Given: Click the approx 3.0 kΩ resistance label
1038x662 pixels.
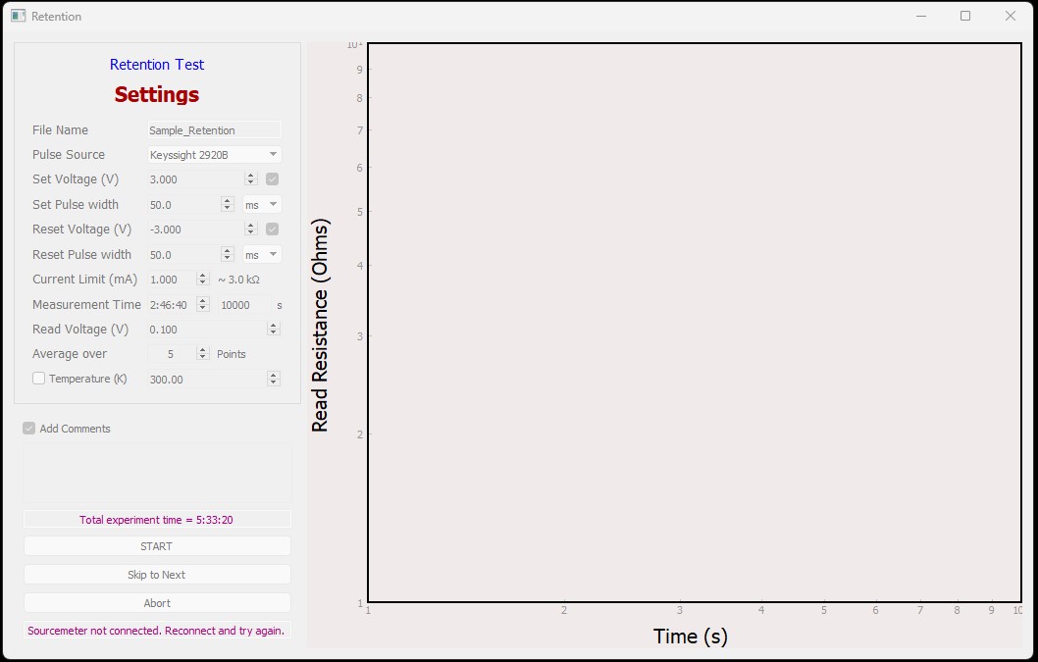Looking at the screenshot, I should tap(239, 280).
